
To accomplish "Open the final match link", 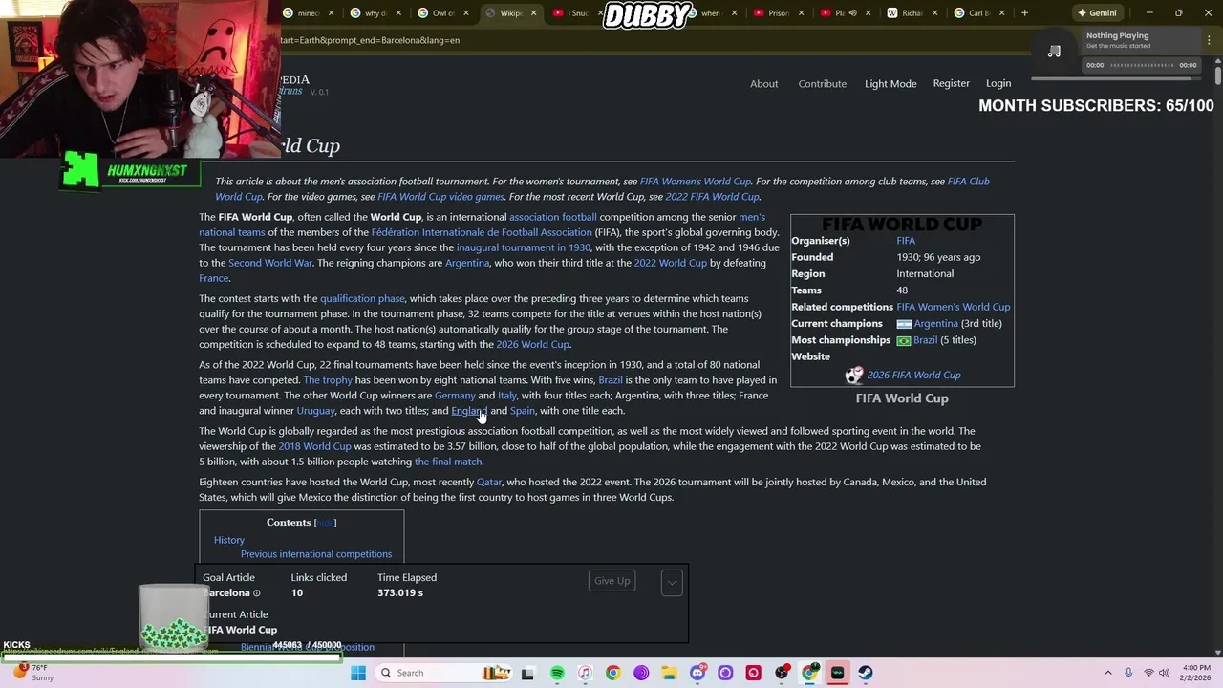I will click(x=448, y=462).
